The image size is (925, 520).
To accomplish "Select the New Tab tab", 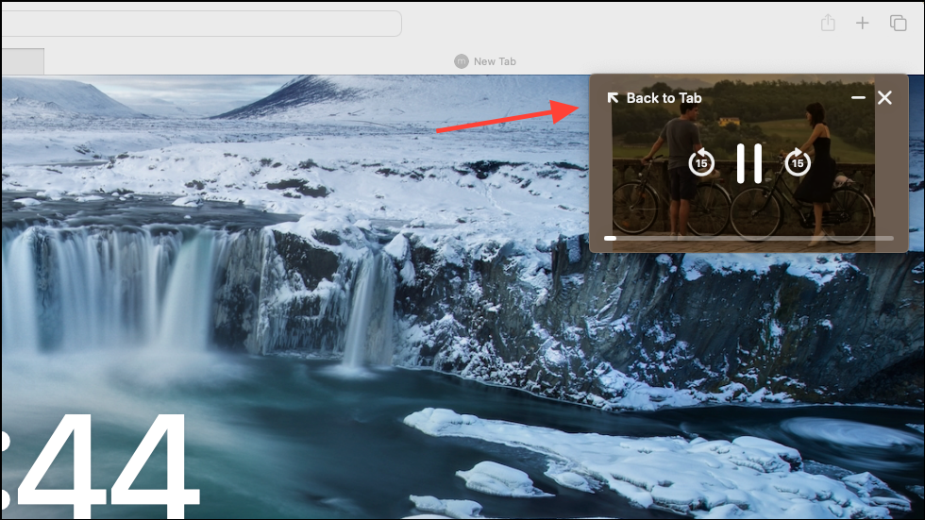I will pyautogui.click(x=485, y=61).
